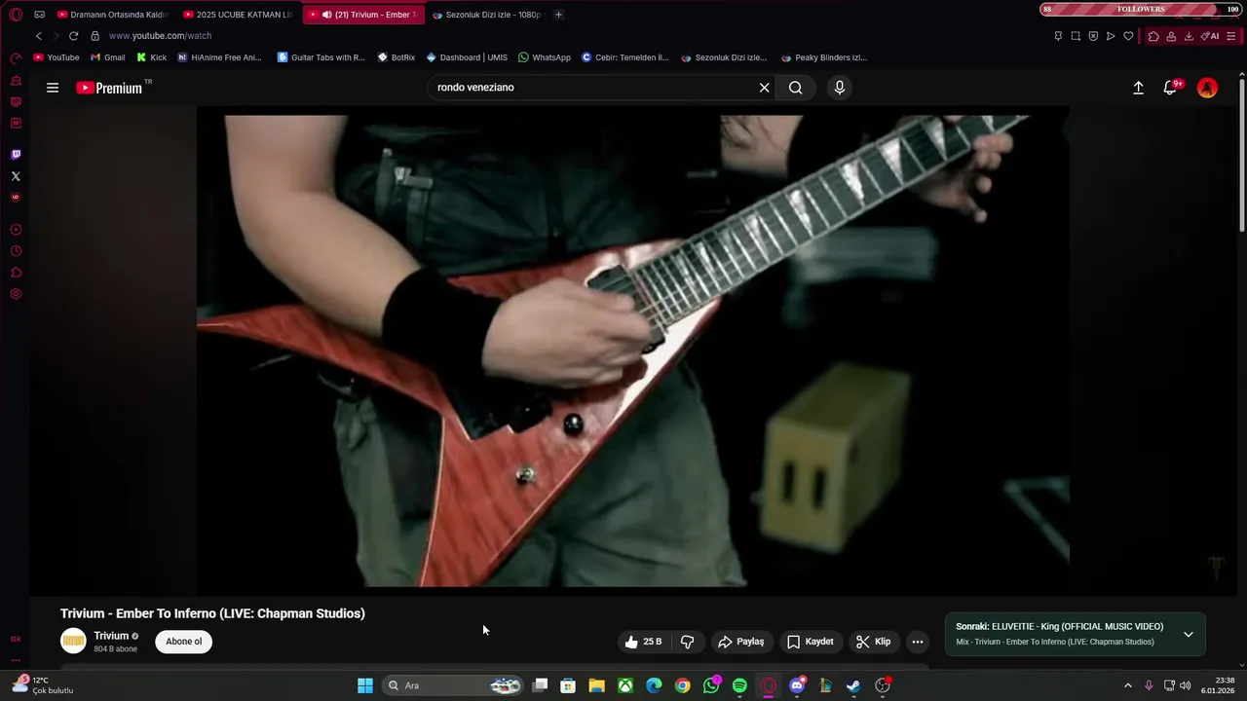1247x701 pixels.
Task: Clear the search box text
Action: (x=764, y=88)
